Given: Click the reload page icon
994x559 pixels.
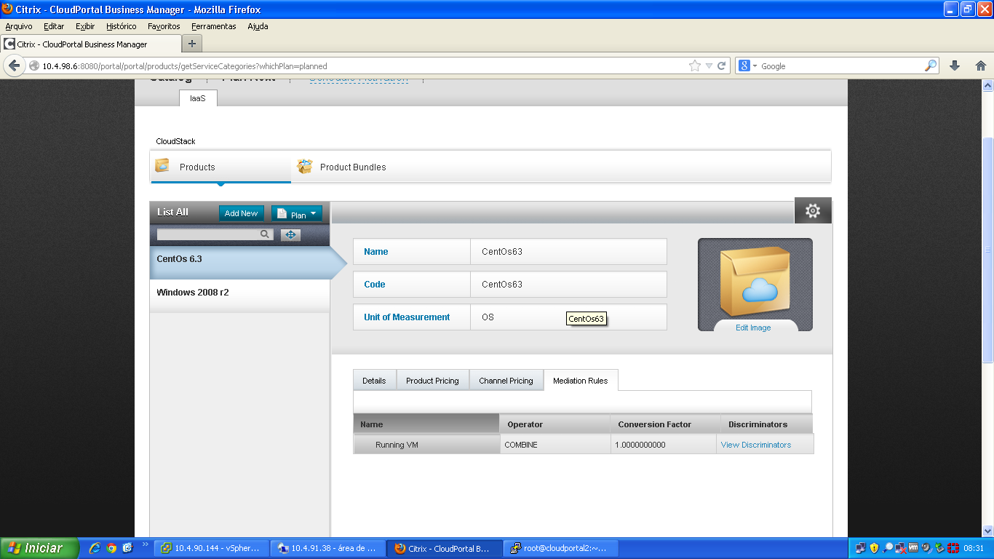Looking at the screenshot, I should [x=722, y=66].
